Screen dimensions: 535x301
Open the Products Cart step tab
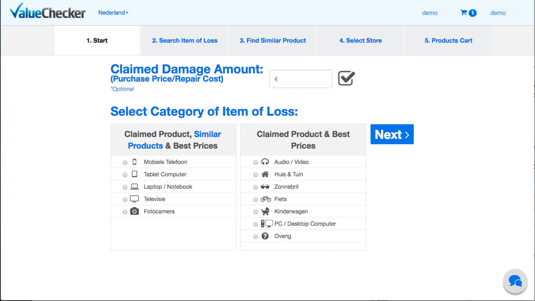pos(448,40)
